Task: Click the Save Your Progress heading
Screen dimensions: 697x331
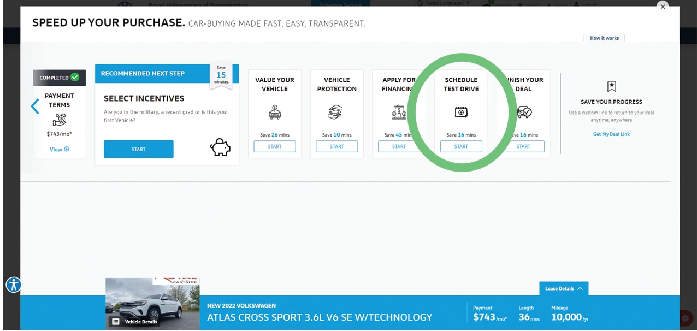Action: pyautogui.click(x=611, y=102)
